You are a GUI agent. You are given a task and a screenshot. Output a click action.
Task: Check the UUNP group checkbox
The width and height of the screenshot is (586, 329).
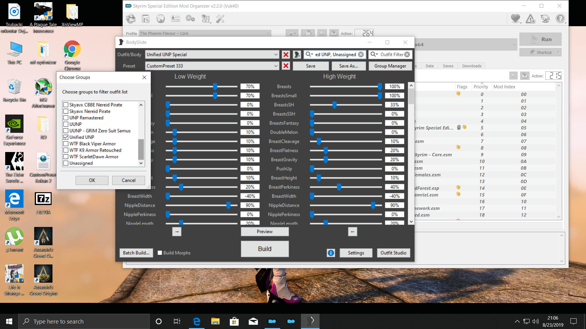pyautogui.click(x=66, y=124)
